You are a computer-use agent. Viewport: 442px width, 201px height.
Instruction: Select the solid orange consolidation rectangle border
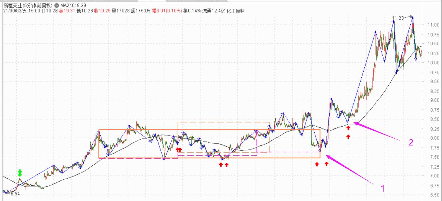[209, 130]
